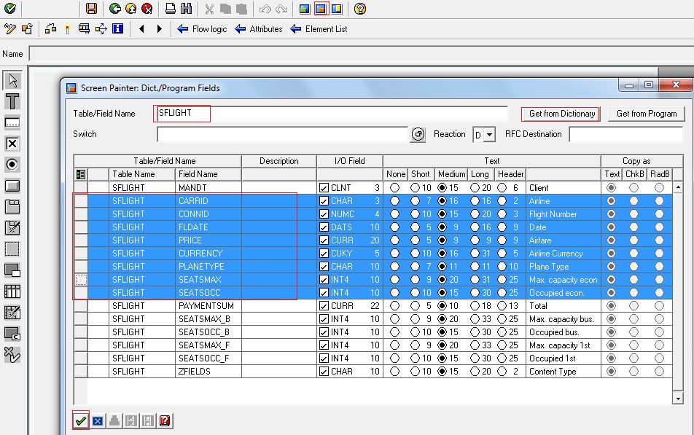This screenshot has height=435, width=694.
Task: Click the Save icon in the toolbar
Action: (93, 9)
